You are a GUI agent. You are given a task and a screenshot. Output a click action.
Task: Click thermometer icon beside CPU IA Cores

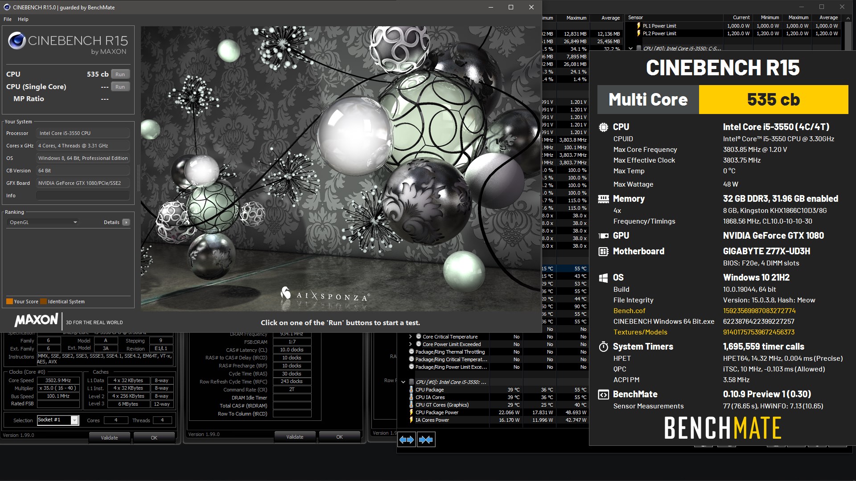coord(411,397)
